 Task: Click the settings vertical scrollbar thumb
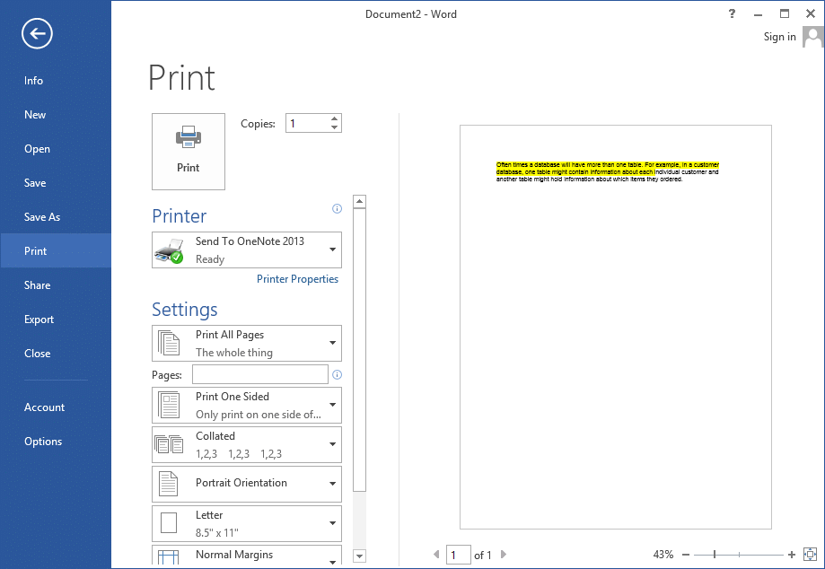click(x=360, y=350)
